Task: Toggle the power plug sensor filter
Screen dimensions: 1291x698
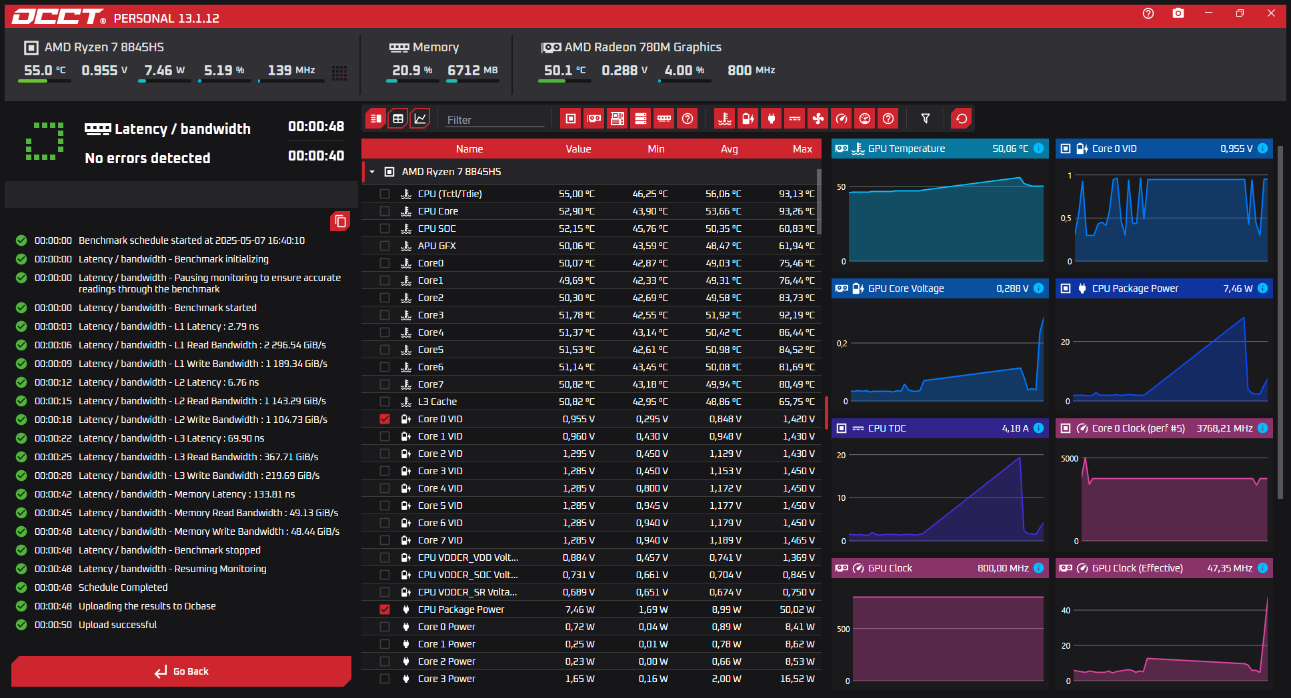Action: point(771,119)
